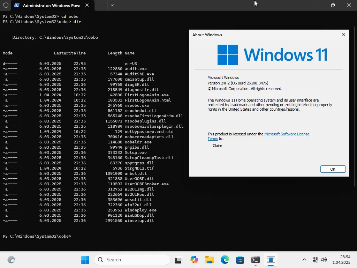Click OK in About Windows
This screenshot has height=268, width=357.
click(333, 169)
